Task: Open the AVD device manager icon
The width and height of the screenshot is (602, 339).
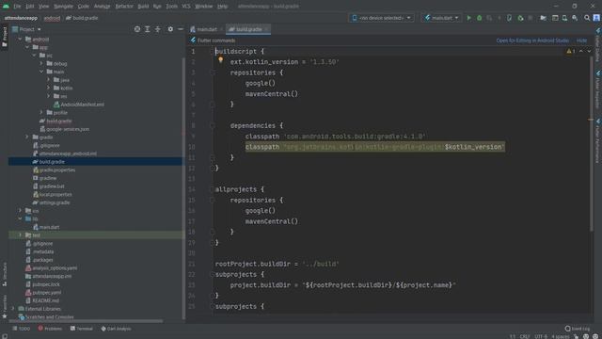Action: pos(564,18)
